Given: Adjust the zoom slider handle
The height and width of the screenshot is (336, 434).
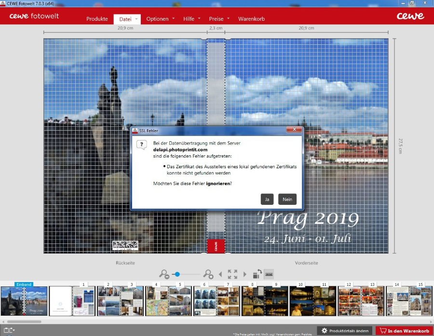Looking at the screenshot, I should pyautogui.click(x=177, y=274).
